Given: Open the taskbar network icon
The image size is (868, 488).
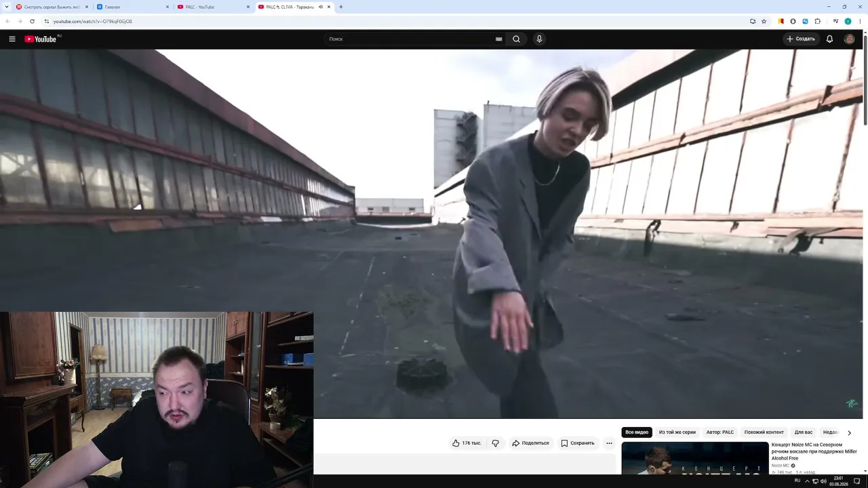Looking at the screenshot, I should [x=815, y=481].
